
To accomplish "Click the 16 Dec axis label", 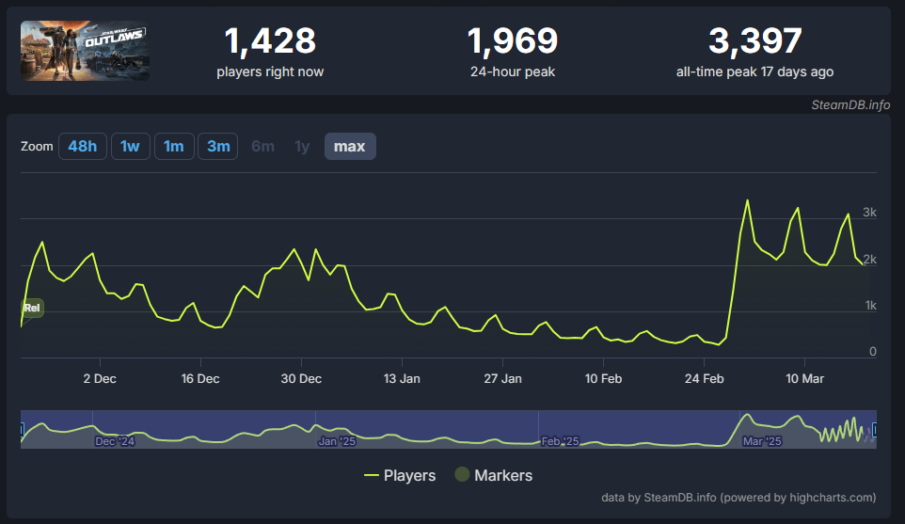I will (200, 379).
